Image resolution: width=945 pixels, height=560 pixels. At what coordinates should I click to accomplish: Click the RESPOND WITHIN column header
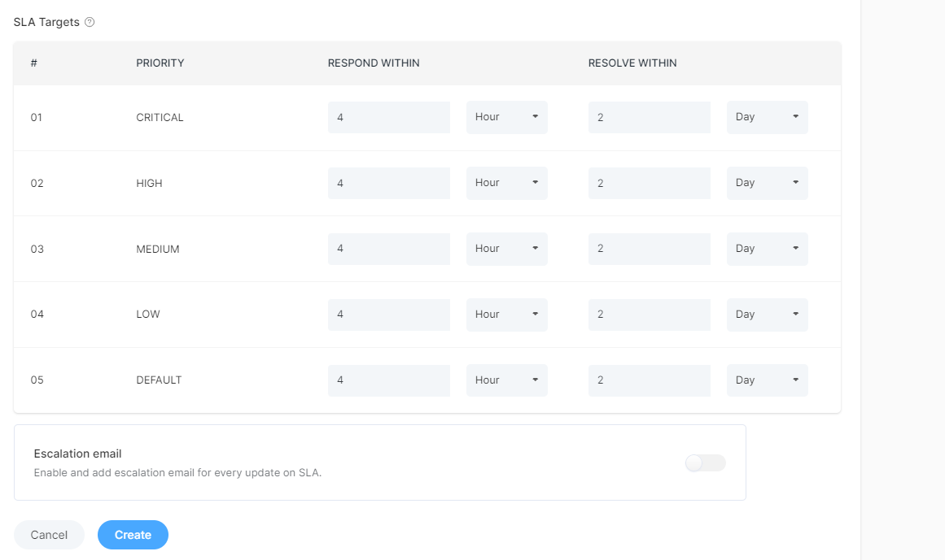click(374, 63)
